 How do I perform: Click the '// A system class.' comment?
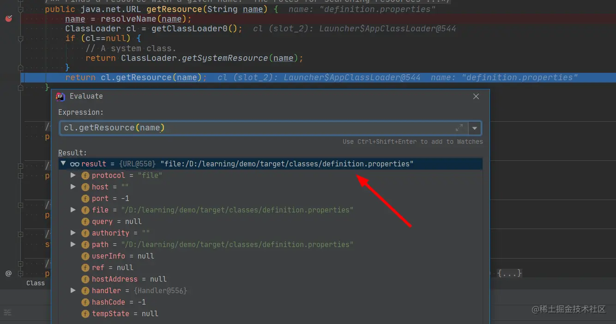pos(131,48)
